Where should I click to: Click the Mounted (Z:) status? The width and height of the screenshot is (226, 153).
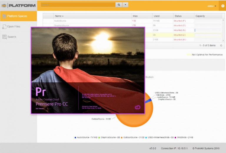pyautogui.click(x=180, y=35)
